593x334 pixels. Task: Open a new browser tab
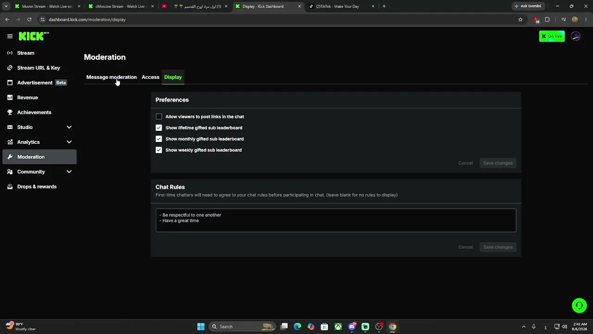(x=384, y=6)
